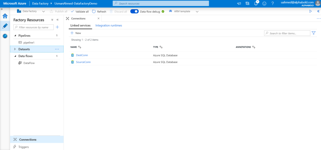The width and height of the screenshot is (321, 150).
Task: Toggle Data flow debug switch
Action: point(134,12)
